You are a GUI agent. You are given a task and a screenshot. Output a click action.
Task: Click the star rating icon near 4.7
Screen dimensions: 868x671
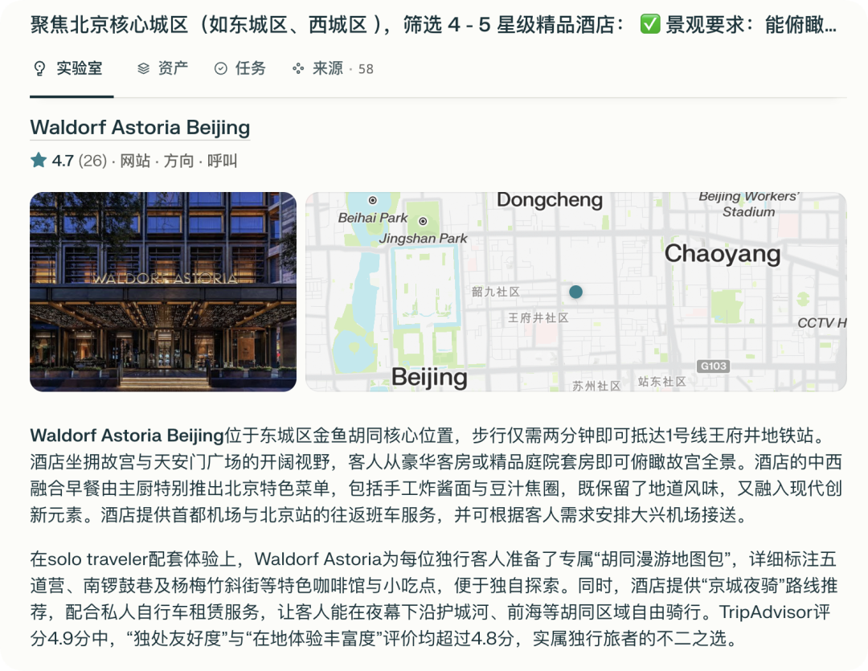[x=39, y=161]
